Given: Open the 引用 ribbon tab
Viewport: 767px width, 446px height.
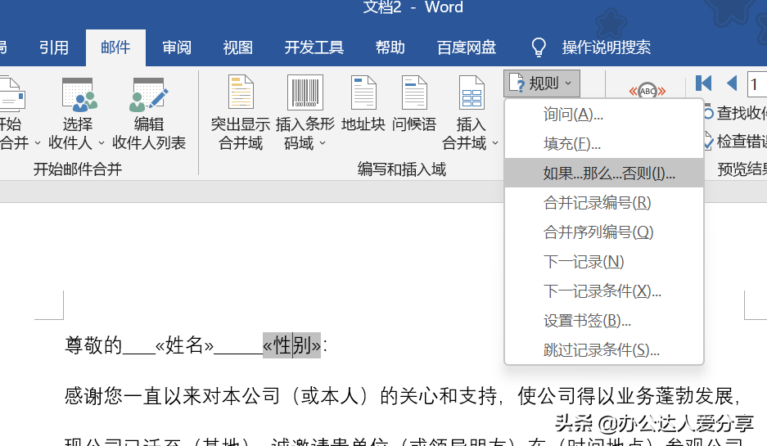Looking at the screenshot, I should point(54,47).
